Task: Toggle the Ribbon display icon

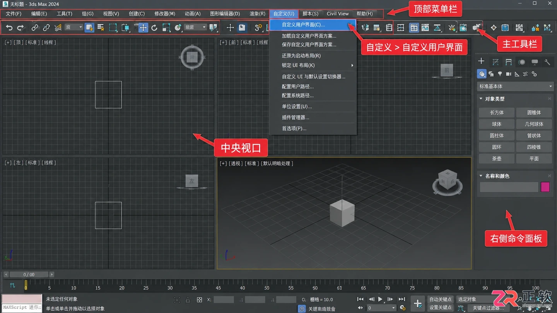Action: coord(414,27)
